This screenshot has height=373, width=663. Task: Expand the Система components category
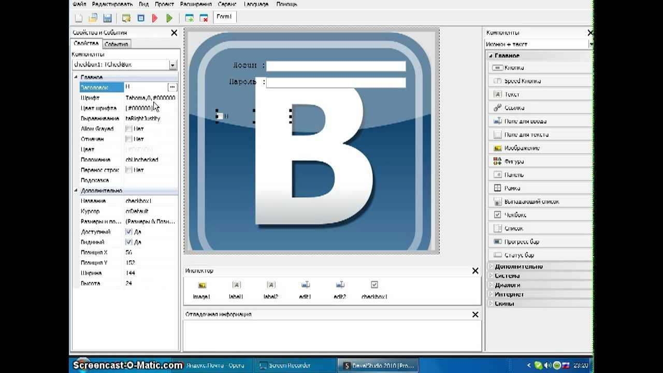(491, 276)
